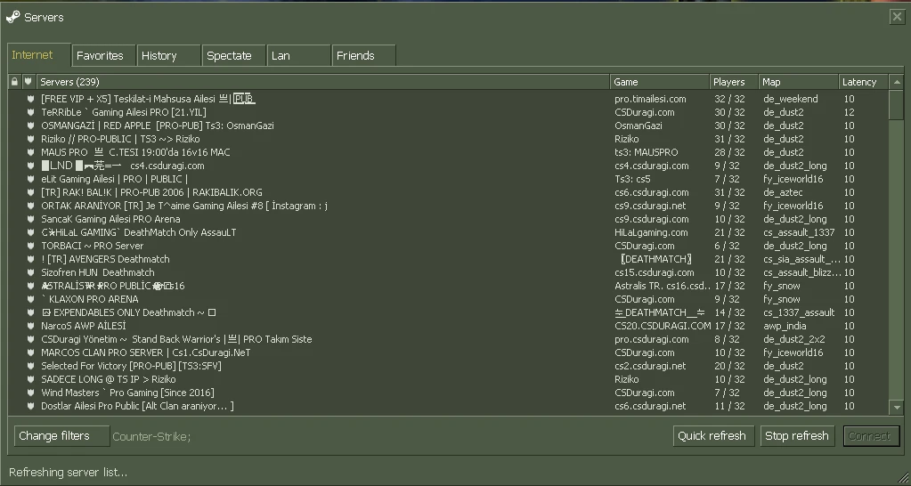
Task: Click VAC shield icon of OSMANGAZİ row
Action: (x=31, y=126)
